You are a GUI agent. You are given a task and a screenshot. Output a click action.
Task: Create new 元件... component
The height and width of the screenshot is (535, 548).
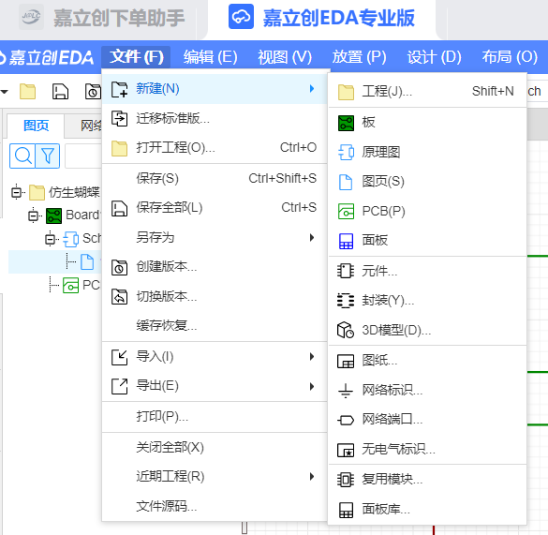(x=427, y=271)
